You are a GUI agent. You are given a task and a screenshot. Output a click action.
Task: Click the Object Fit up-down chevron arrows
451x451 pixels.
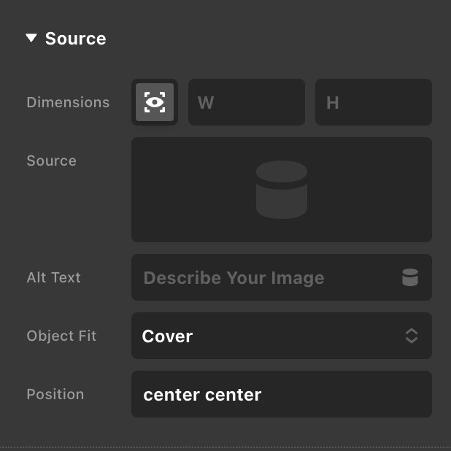(412, 336)
